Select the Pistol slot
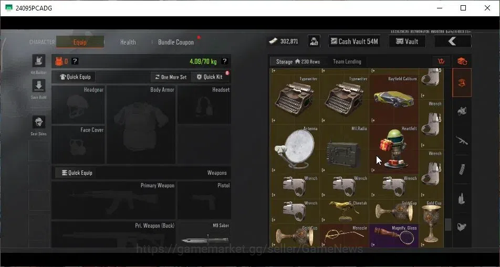This screenshot has height=267, width=500. [x=204, y=200]
